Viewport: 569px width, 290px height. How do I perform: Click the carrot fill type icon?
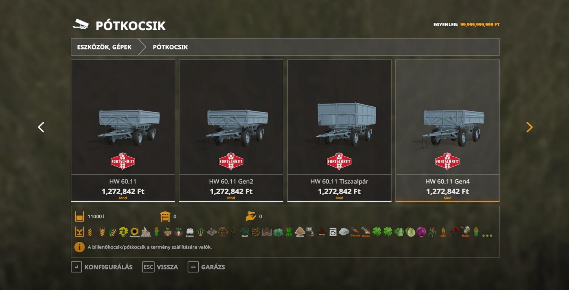click(x=355, y=232)
